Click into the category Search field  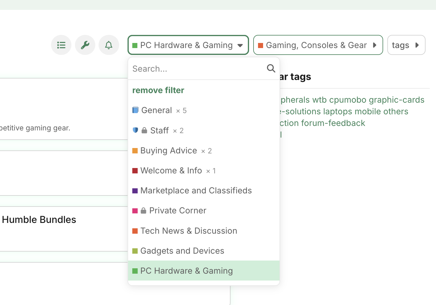[197, 69]
